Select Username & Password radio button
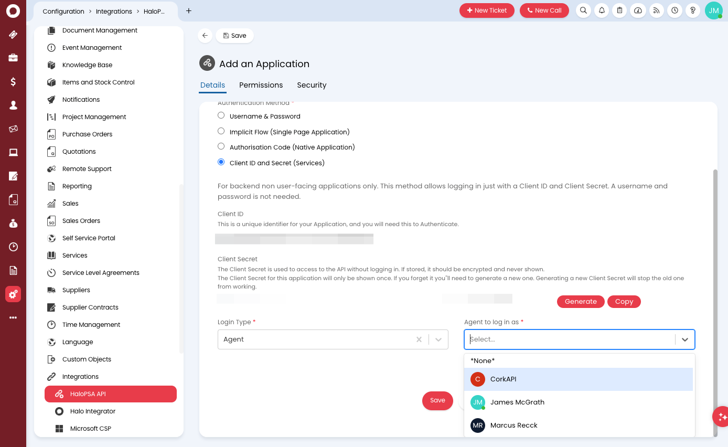 221,115
